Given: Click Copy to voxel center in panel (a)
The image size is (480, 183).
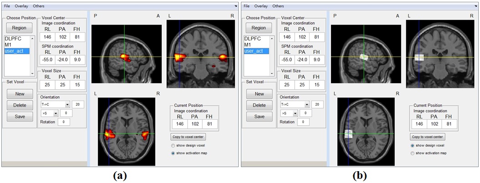Looking at the screenshot, I should tap(188, 137).
